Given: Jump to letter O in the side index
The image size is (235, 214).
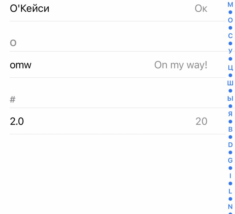Looking at the screenshot, I should pyautogui.click(x=230, y=20).
